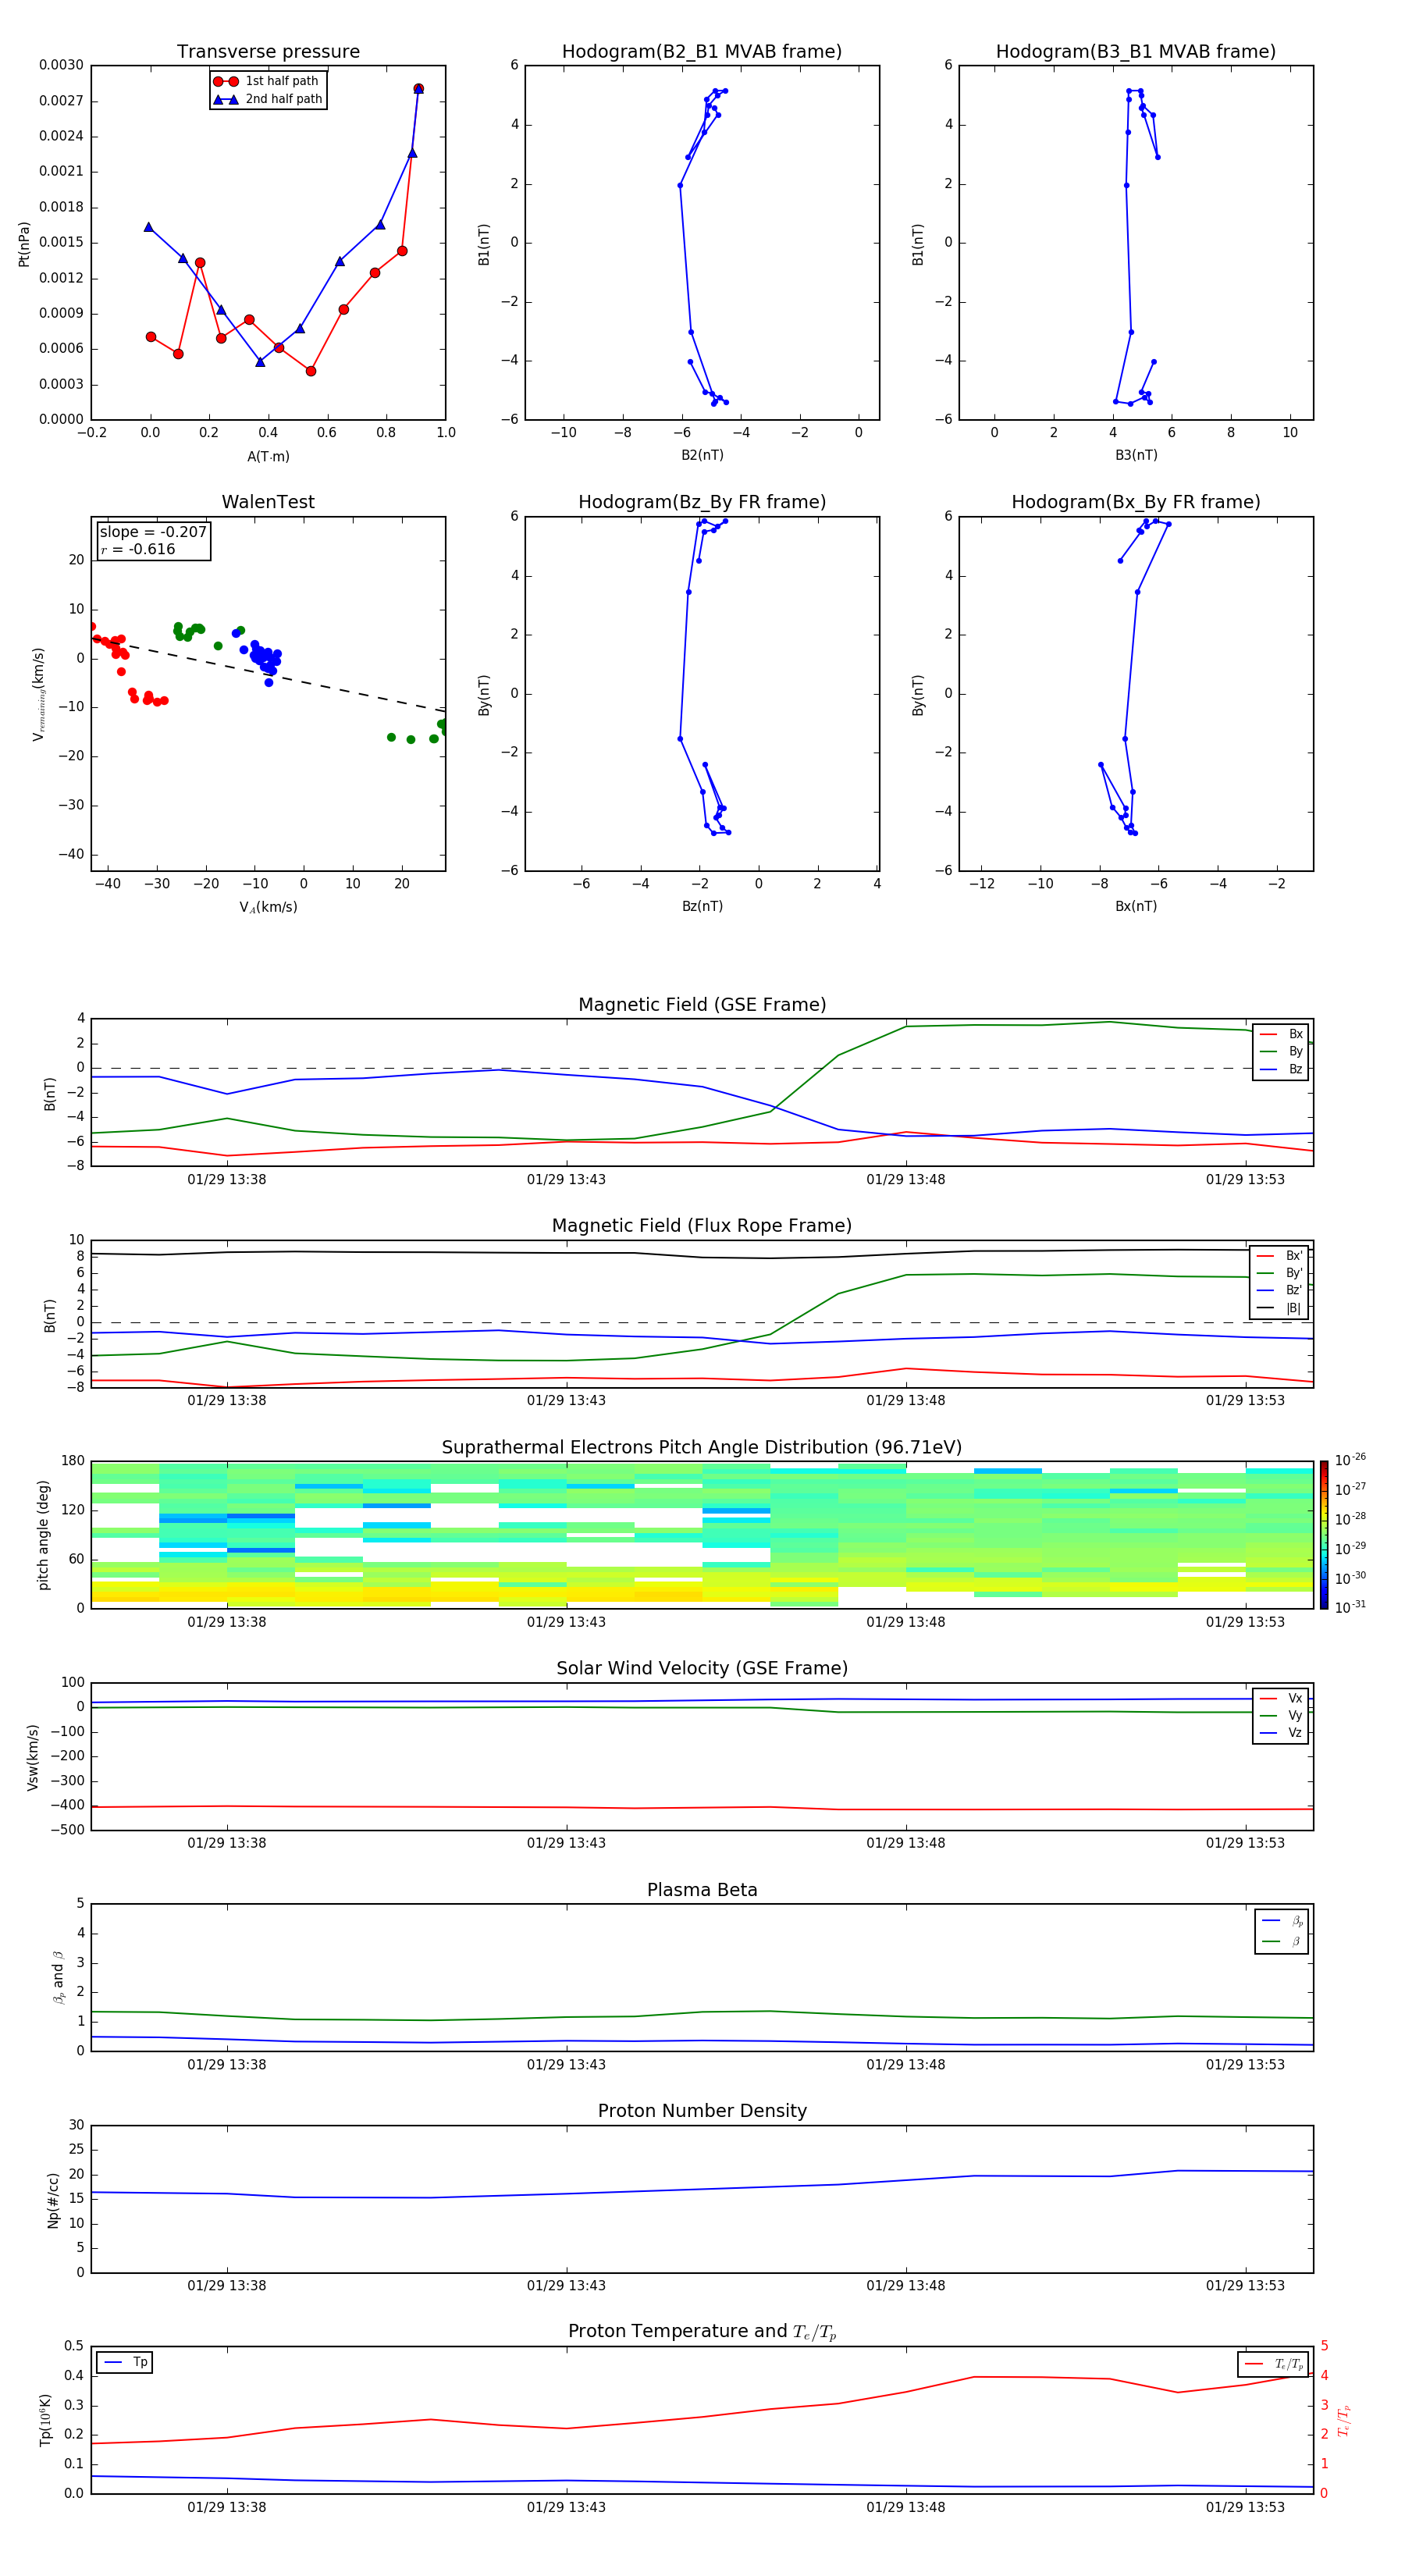This screenshot has width=1405, height=2576.
Task: Click 'Hodogram(B3_B1 MVAB frame)' title
Action: click(x=1136, y=52)
